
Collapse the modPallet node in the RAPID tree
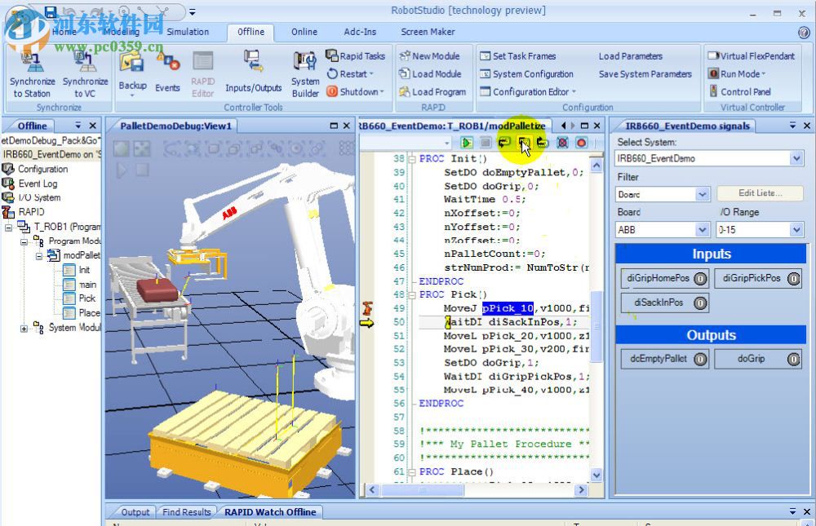(38, 255)
